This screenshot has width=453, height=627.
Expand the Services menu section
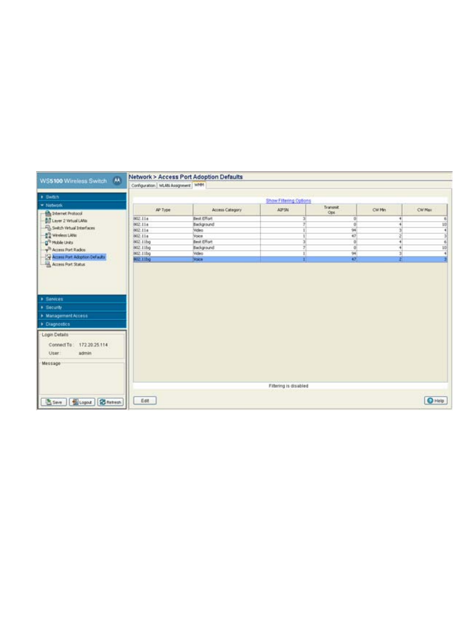tap(82, 299)
